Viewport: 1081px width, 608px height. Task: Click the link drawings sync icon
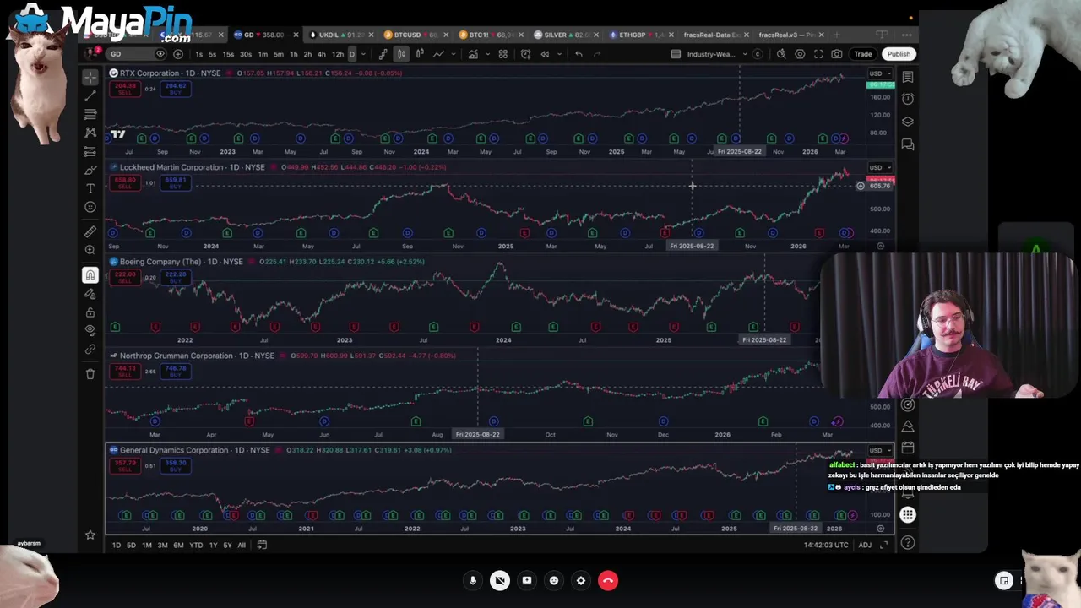point(90,349)
